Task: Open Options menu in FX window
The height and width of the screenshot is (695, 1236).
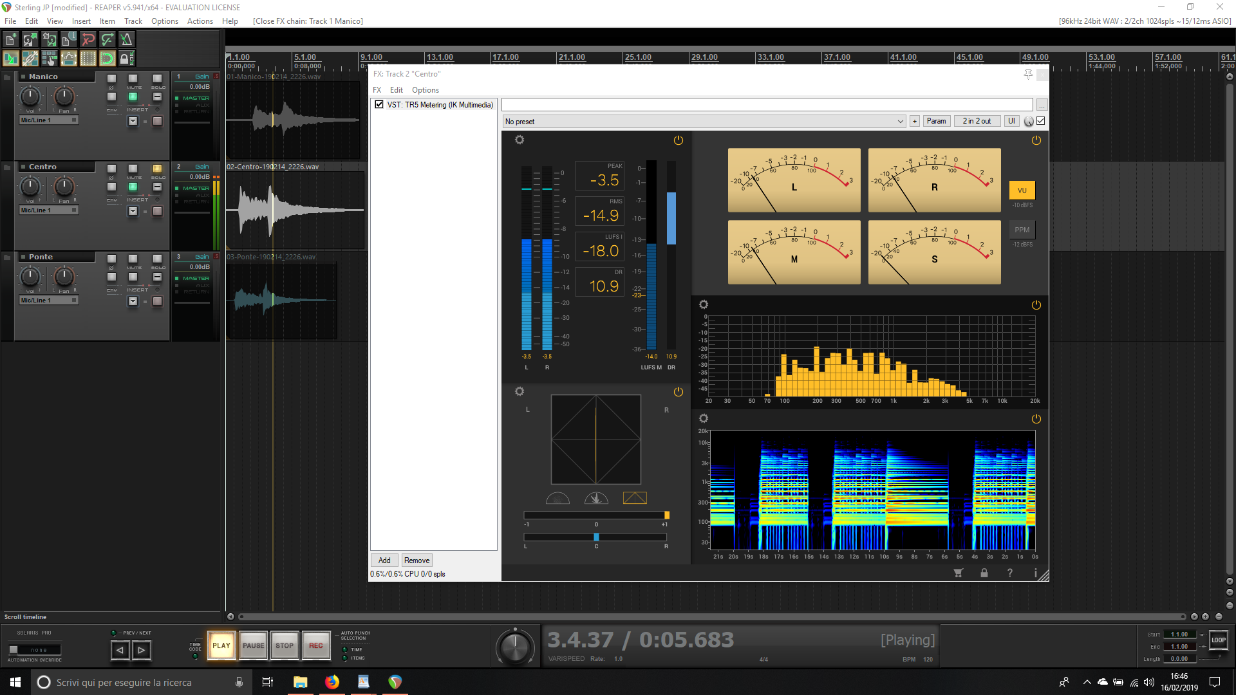Action: coord(425,90)
